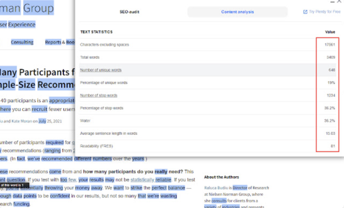The image size is (344, 208).
Task: Open the Number of stop words link
Action: click(x=99, y=95)
